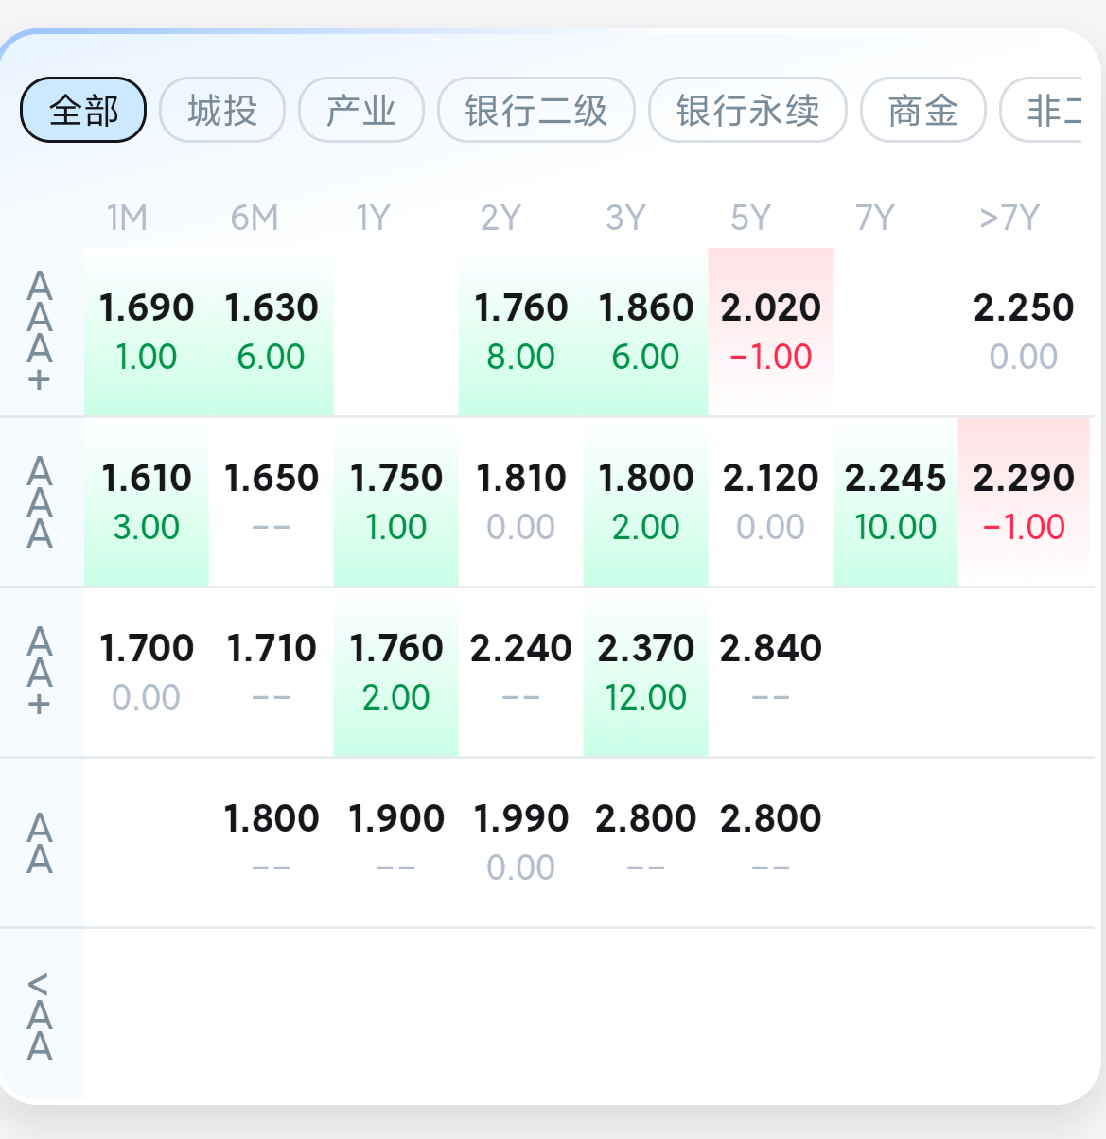Screen dimensions: 1106x1139
Task: Switch to the 城投 tab
Action: (222, 111)
